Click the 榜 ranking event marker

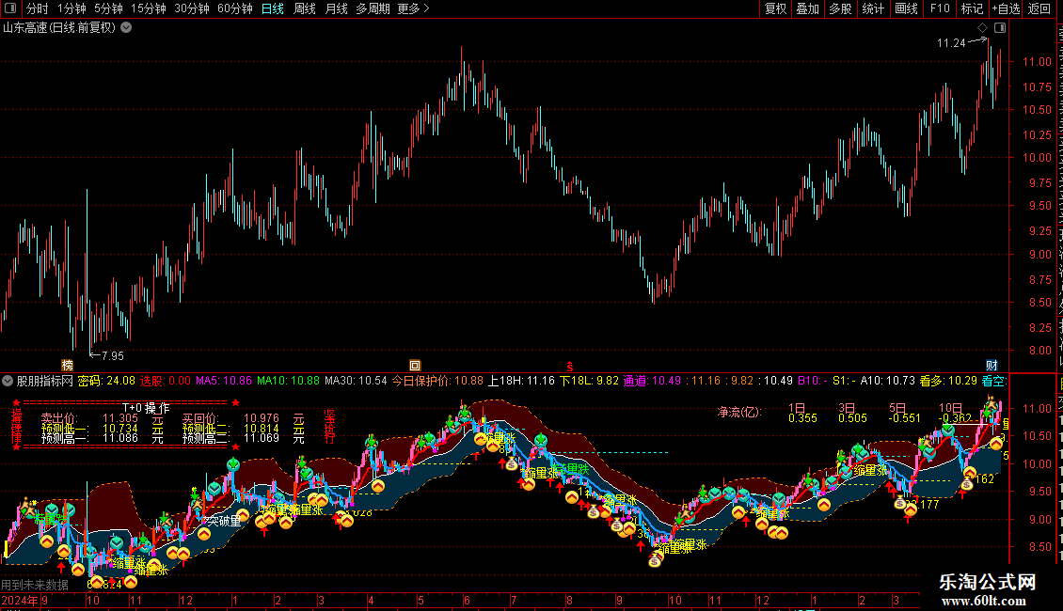click(x=67, y=365)
